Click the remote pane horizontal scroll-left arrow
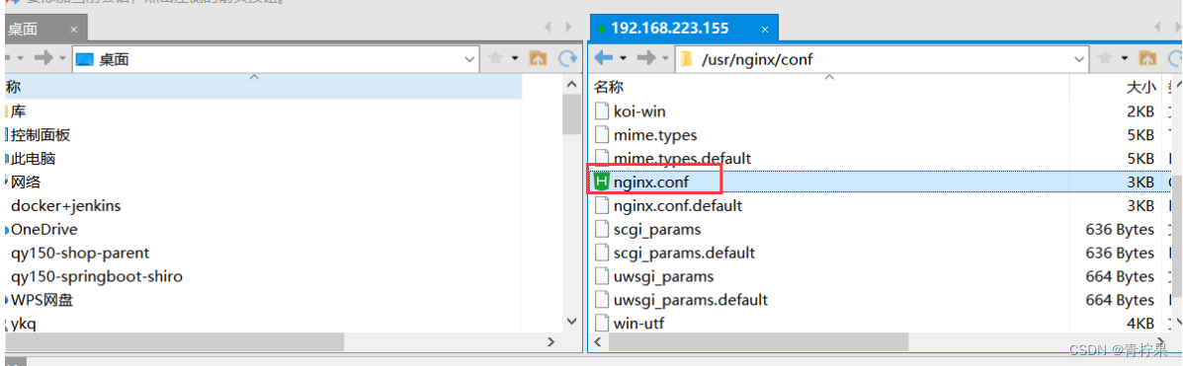1183x366 pixels. tap(598, 341)
